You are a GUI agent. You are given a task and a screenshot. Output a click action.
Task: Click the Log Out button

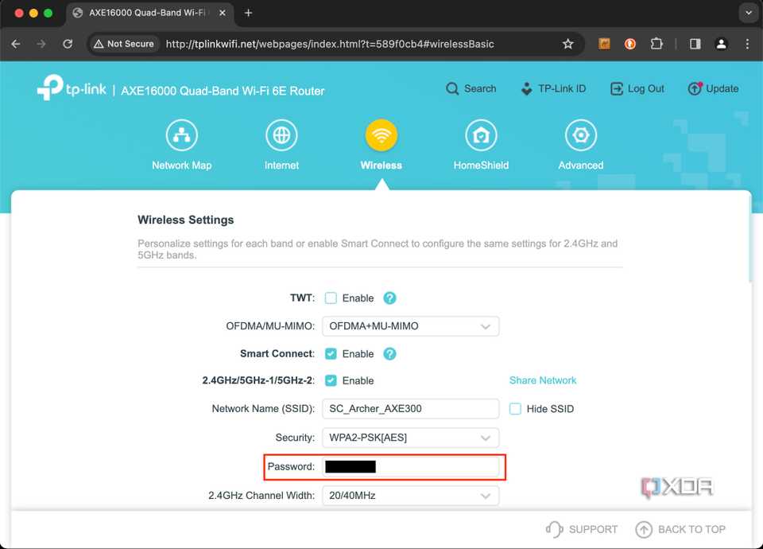637,88
